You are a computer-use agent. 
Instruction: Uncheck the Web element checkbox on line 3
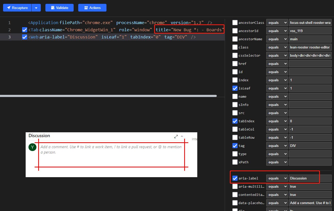[x=25, y=37]
